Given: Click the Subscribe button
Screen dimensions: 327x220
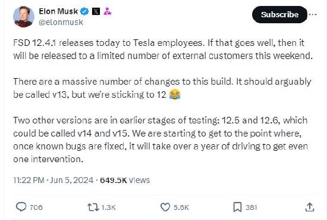Looking at the screenshot, I should click(x=279, y=14).
